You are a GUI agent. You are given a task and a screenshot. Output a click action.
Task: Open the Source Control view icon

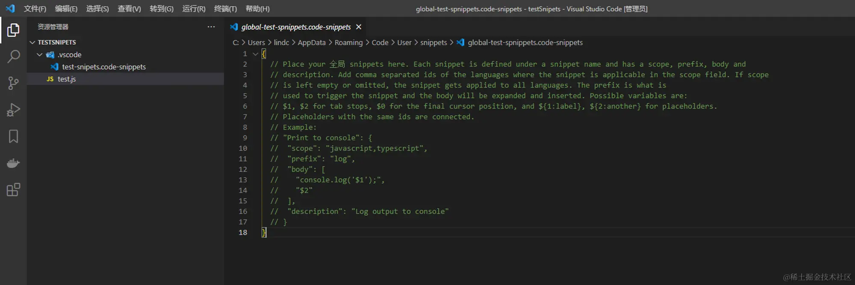coord(13,83)
